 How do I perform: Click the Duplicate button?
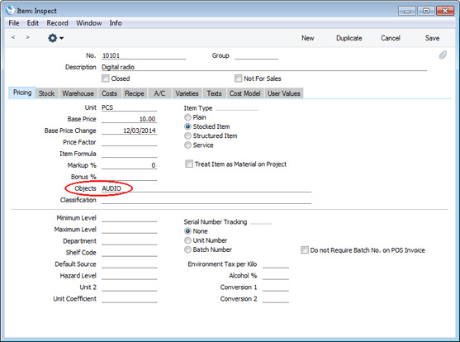[x=349, y=38]
